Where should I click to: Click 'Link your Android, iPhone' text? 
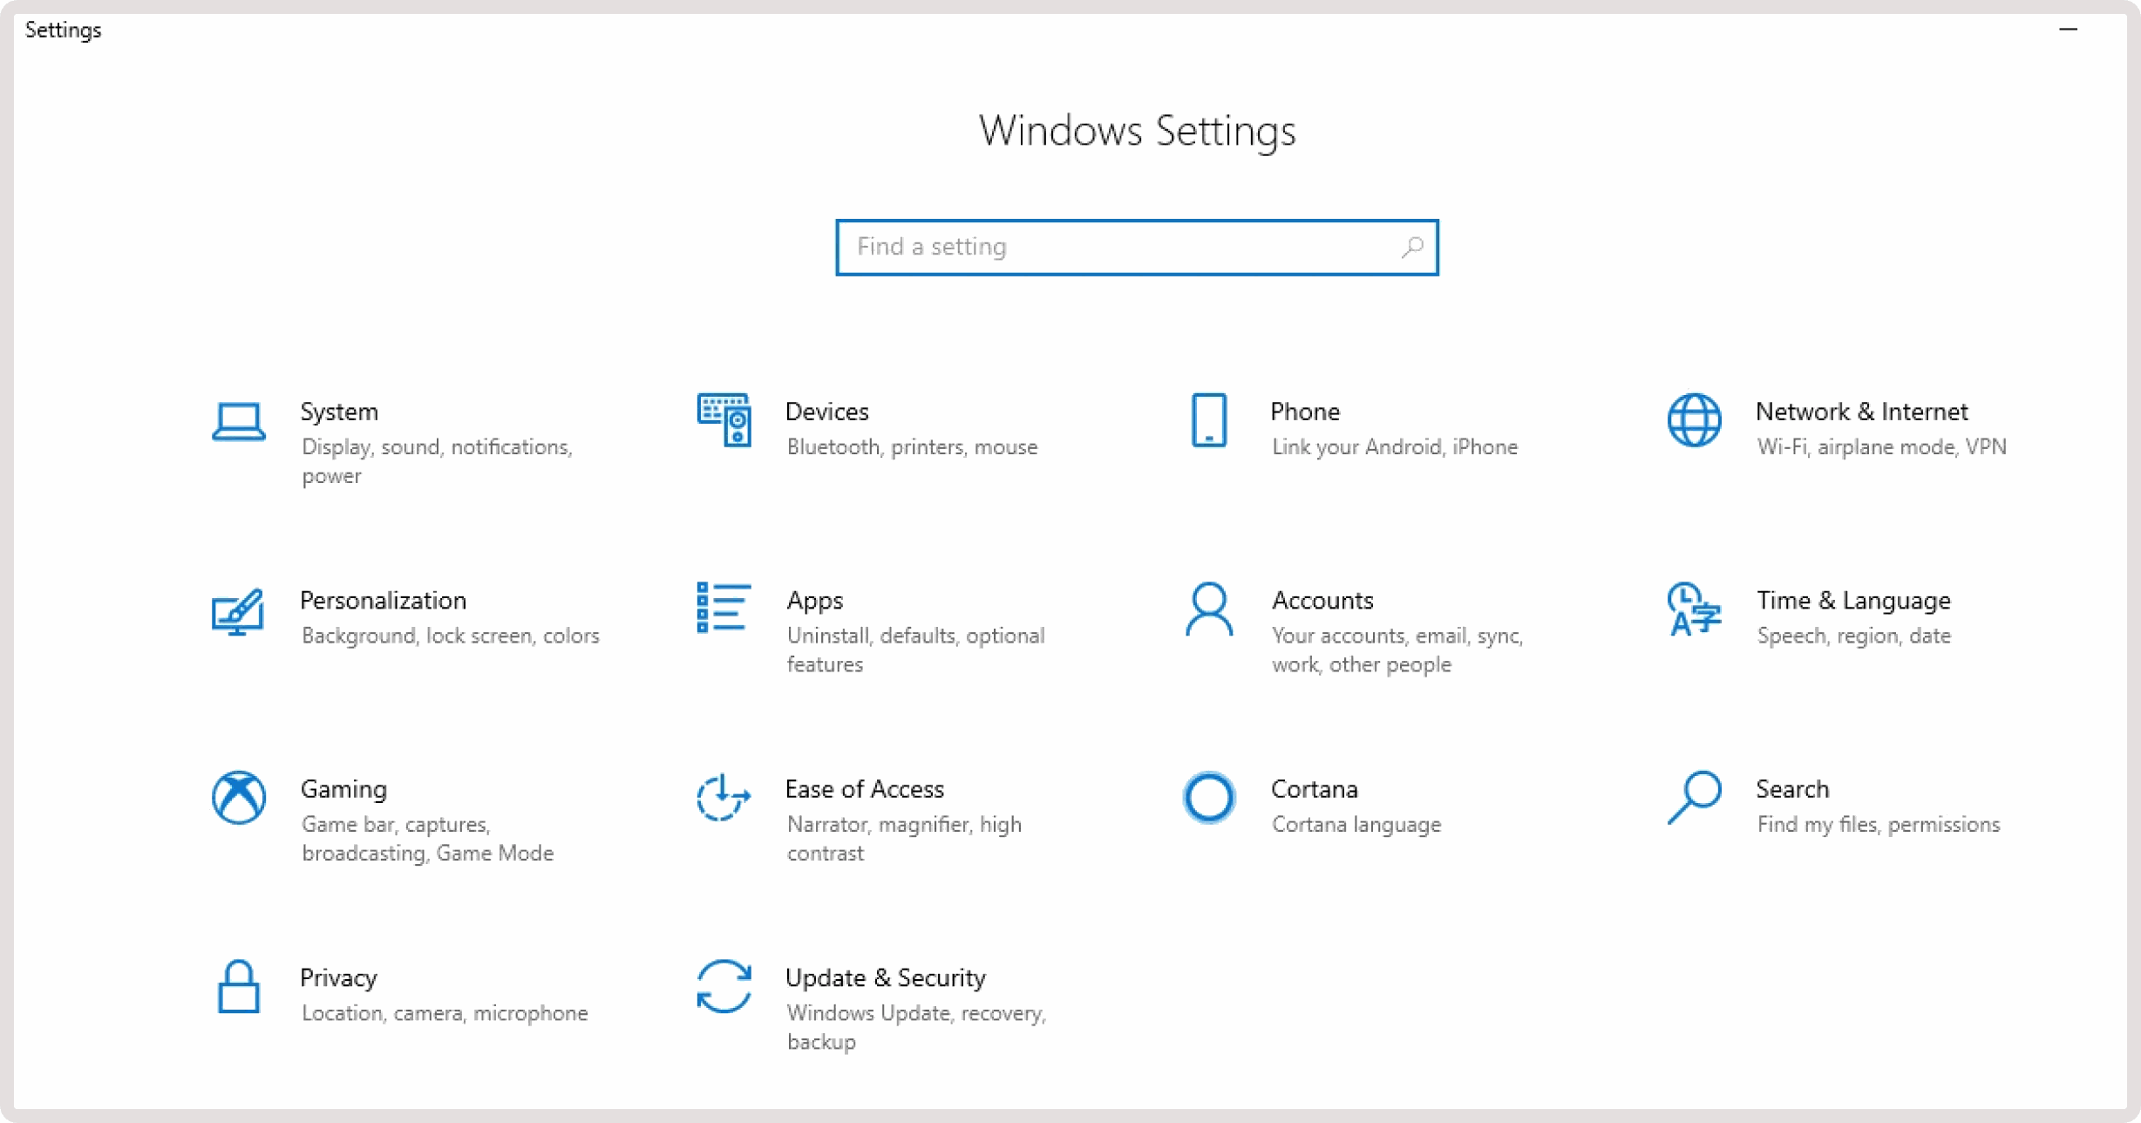pos(1394,447)
